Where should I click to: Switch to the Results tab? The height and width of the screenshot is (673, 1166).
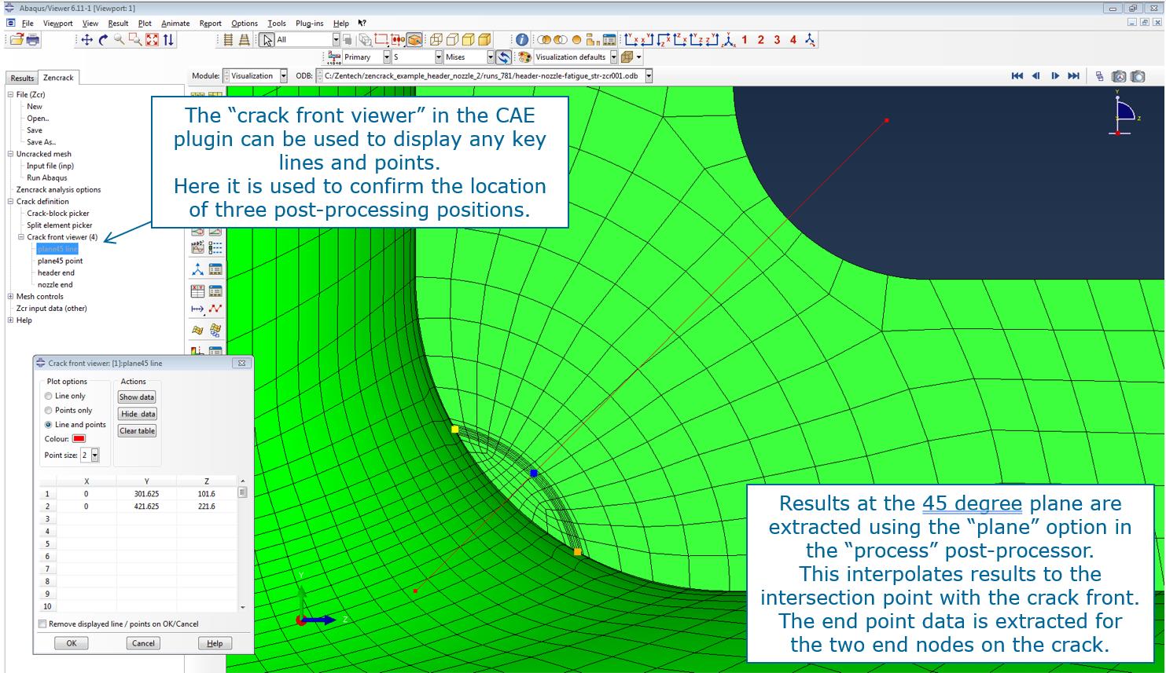click(22, 78)
